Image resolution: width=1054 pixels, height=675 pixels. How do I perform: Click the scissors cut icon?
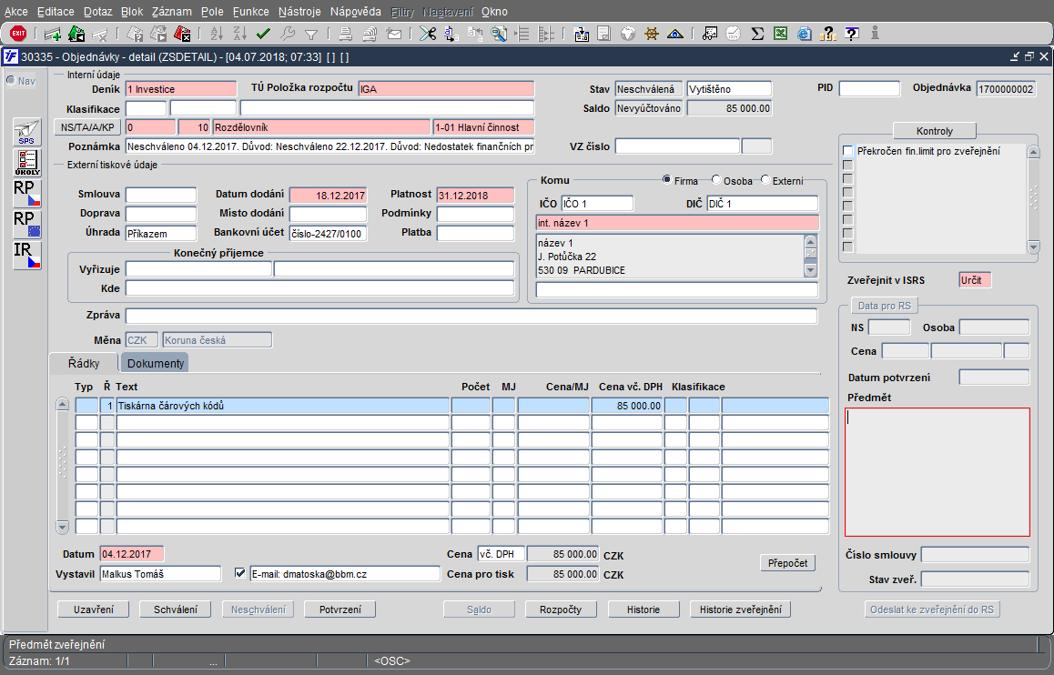[428, 34]
